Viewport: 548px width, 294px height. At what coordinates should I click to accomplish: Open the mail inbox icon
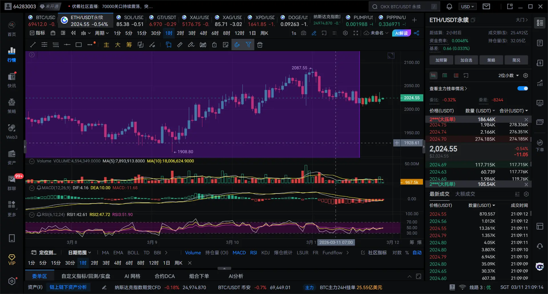click(486, 7)
